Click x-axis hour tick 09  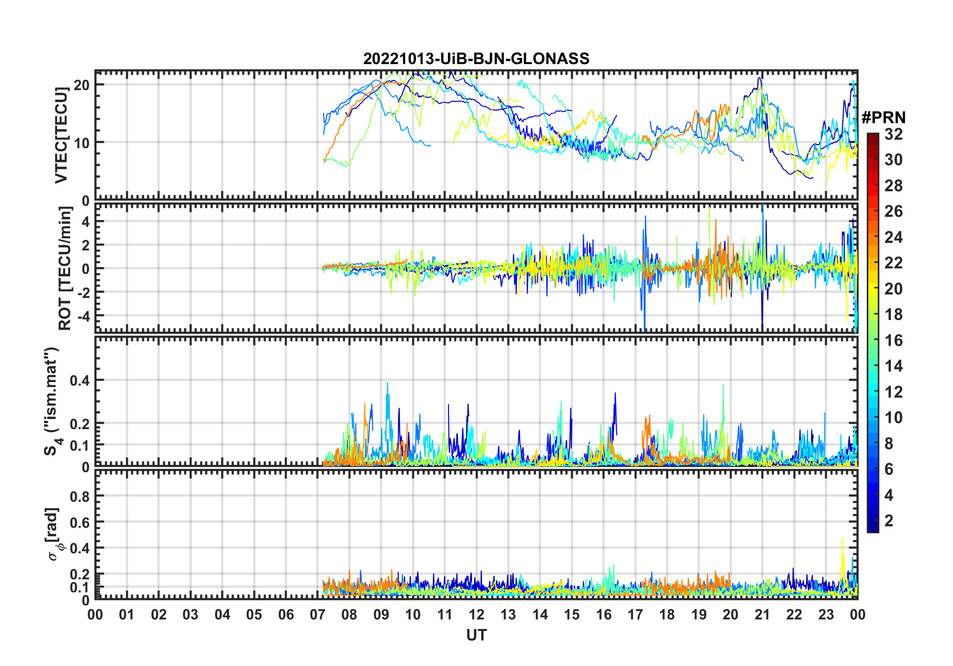381,614
